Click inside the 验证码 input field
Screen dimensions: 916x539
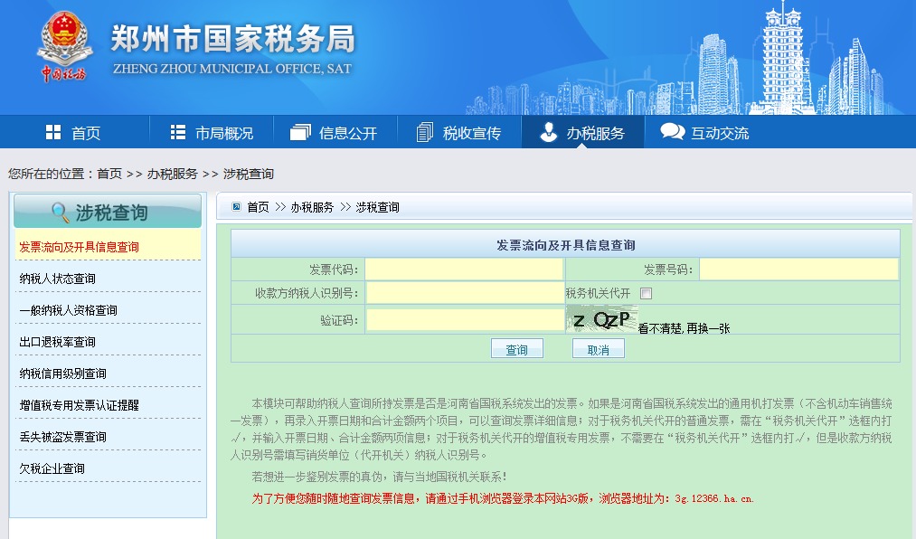(x=465, y=318)
